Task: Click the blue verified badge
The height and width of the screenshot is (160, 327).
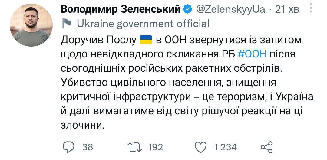Action: tap(188, 10)
